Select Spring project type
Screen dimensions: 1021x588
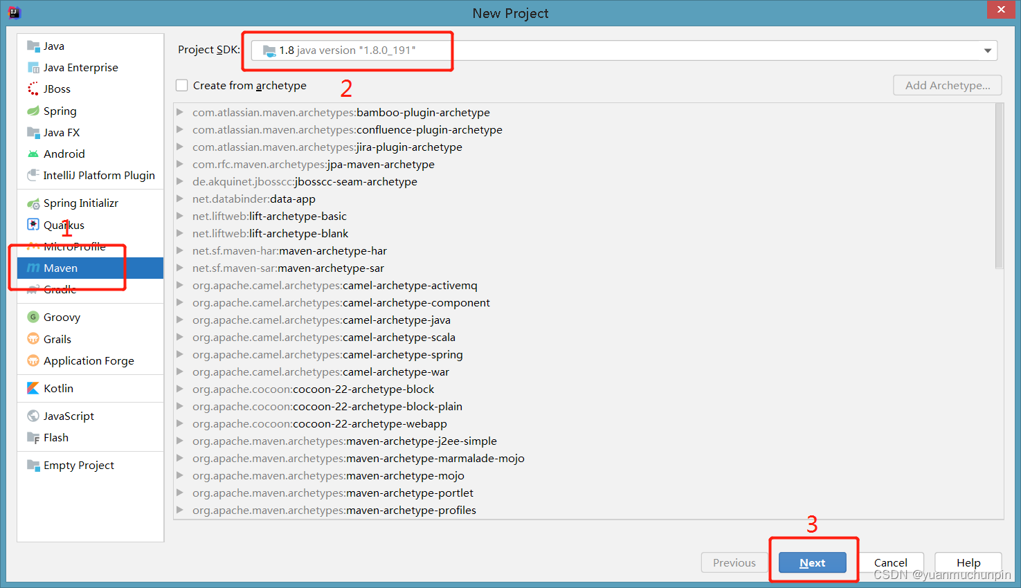tap(91, 111)
